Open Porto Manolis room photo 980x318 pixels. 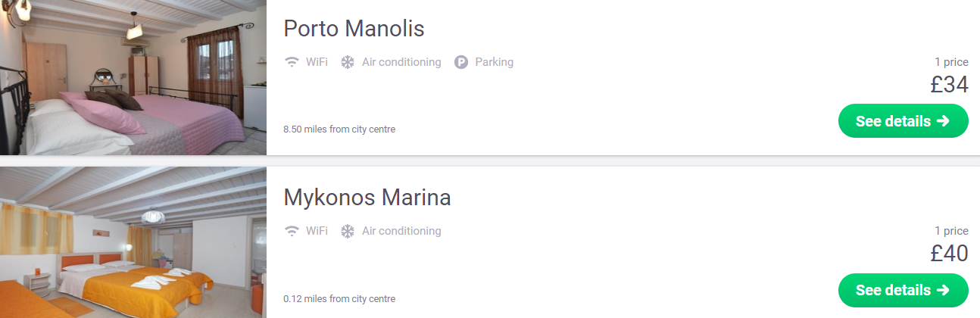coord(133,77)
